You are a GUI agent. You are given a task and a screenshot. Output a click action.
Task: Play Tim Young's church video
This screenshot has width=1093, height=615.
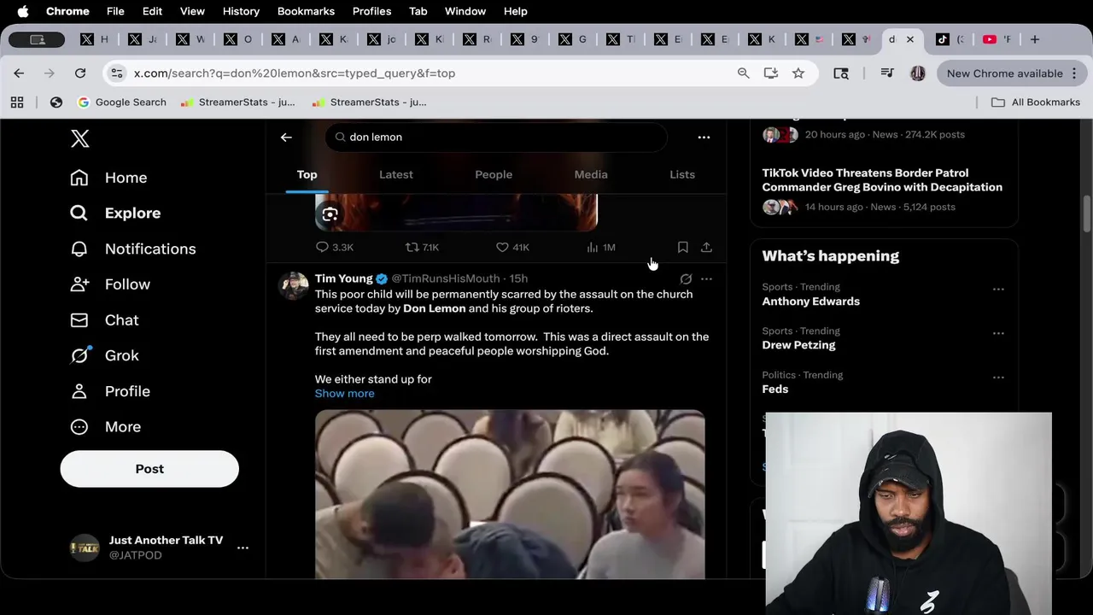510,495
